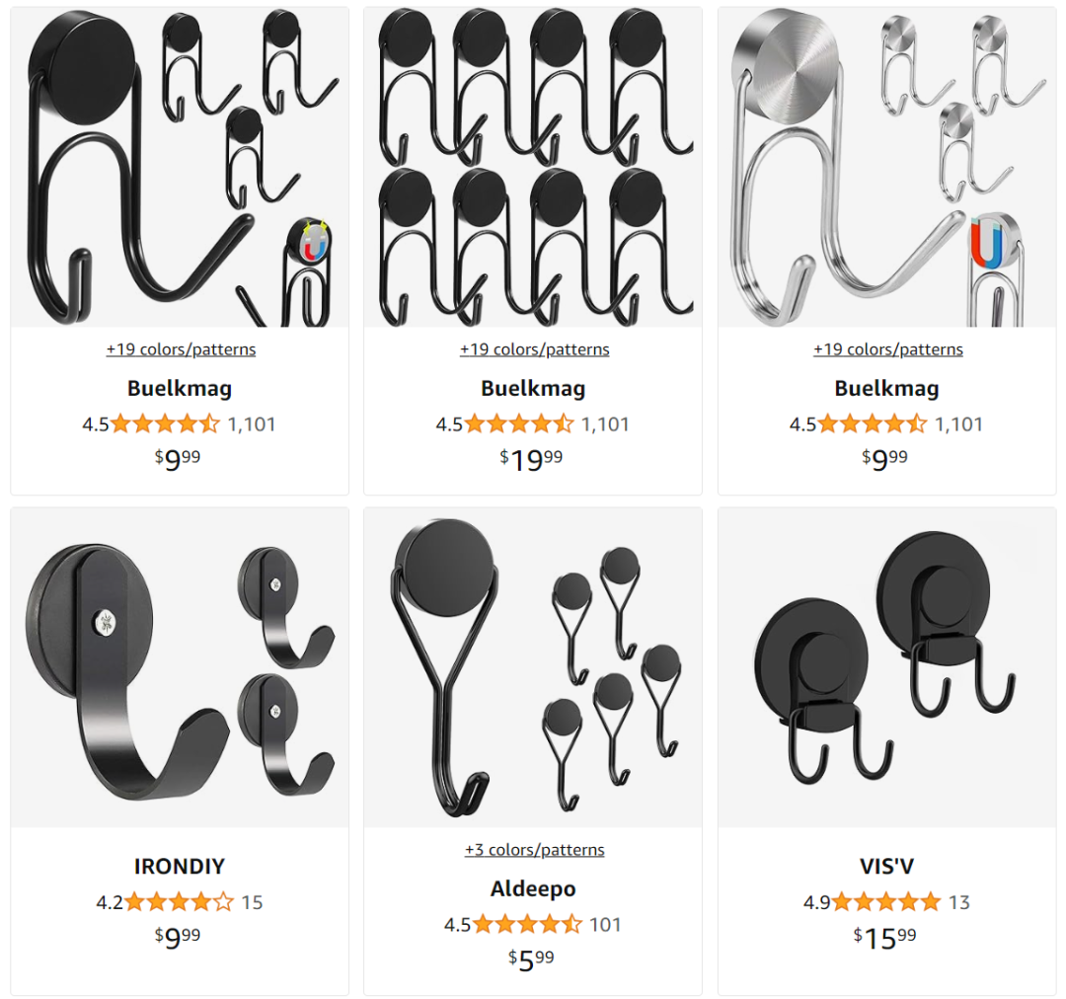Open the 101 reviews count for Aldeepo
This screenshot has width=1066, height=999.
[x=605, y=925]
